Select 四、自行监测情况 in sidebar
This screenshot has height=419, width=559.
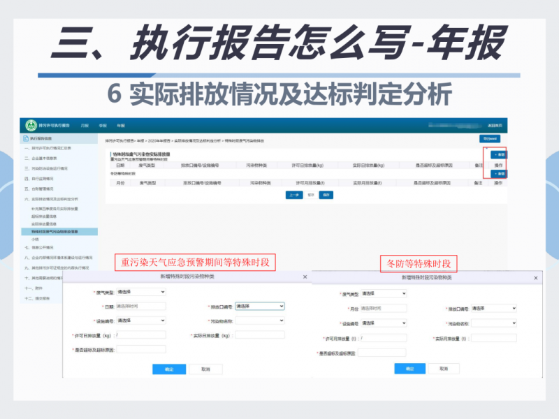point(39,179)
